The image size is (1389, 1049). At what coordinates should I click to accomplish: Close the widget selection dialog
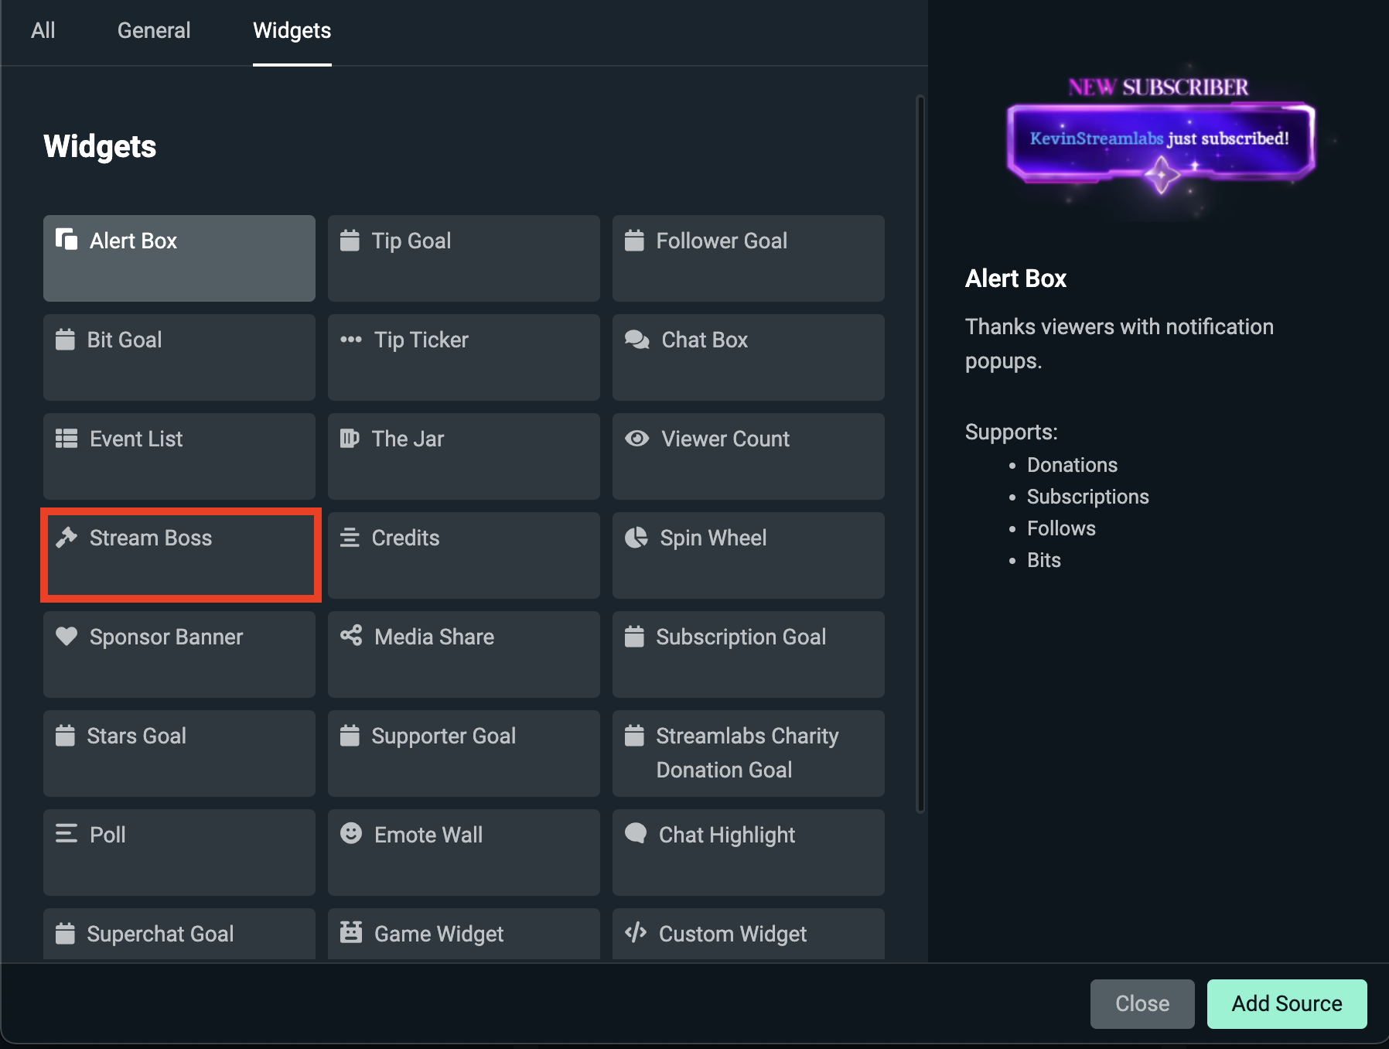pyautogui.click(x=1142, y=1003)
